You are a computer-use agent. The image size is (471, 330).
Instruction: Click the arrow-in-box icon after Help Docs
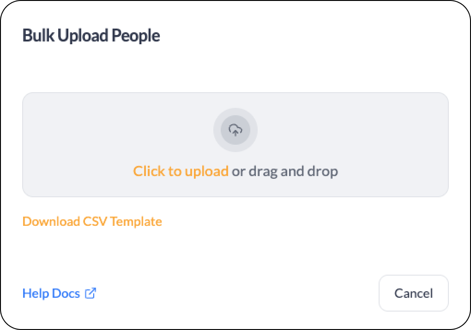(91, 293)
